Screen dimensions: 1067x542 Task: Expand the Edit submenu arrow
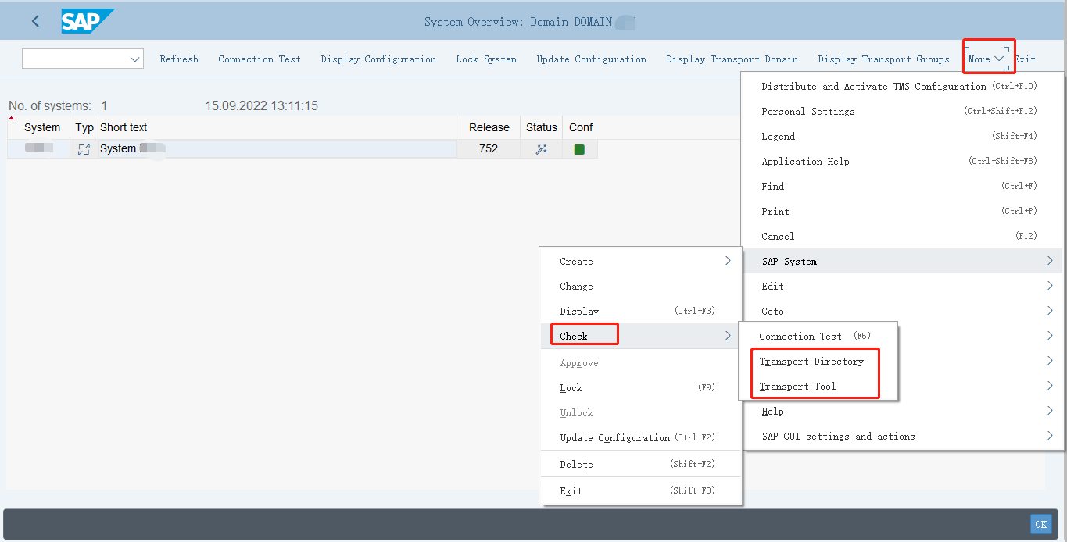[1049, 287]
